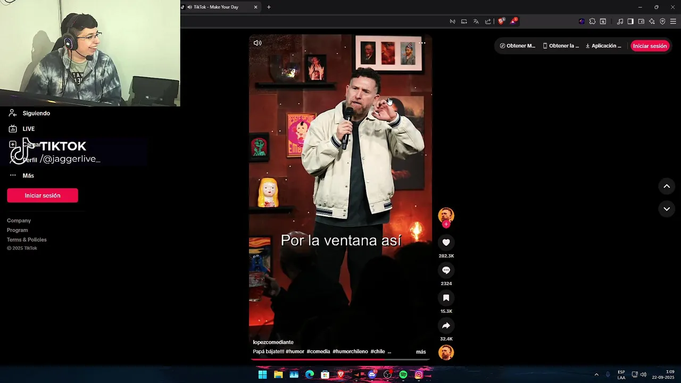
Task: Open the #comedia hashtag
Action: 318,352
